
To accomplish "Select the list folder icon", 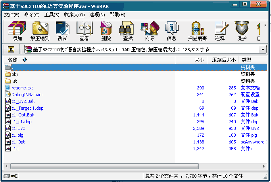I will coord(8,81).
